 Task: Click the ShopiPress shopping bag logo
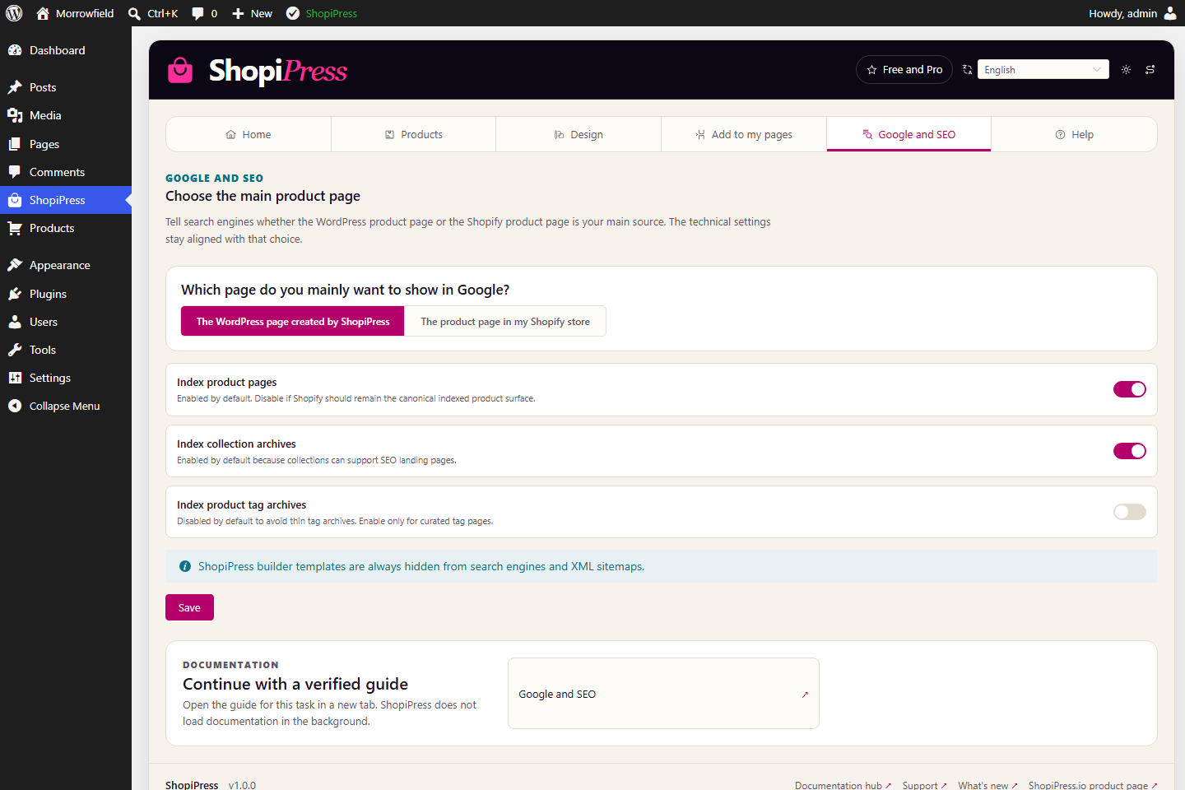(180, 70)
